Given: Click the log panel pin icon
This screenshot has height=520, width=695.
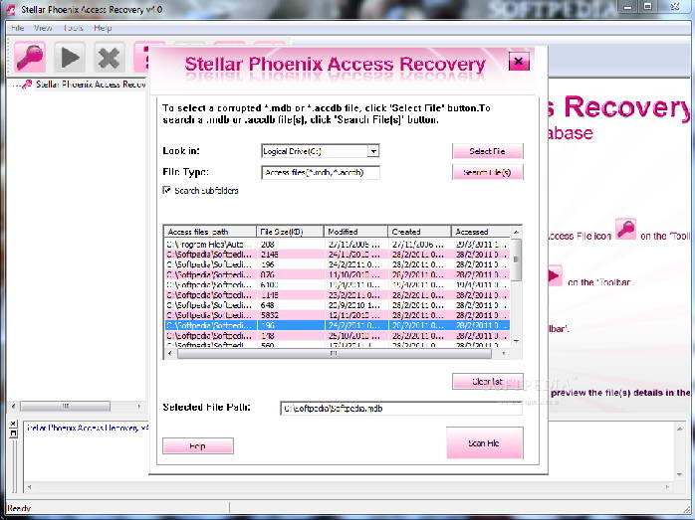Looking at the screenshot, I should [x=13, y=433].
